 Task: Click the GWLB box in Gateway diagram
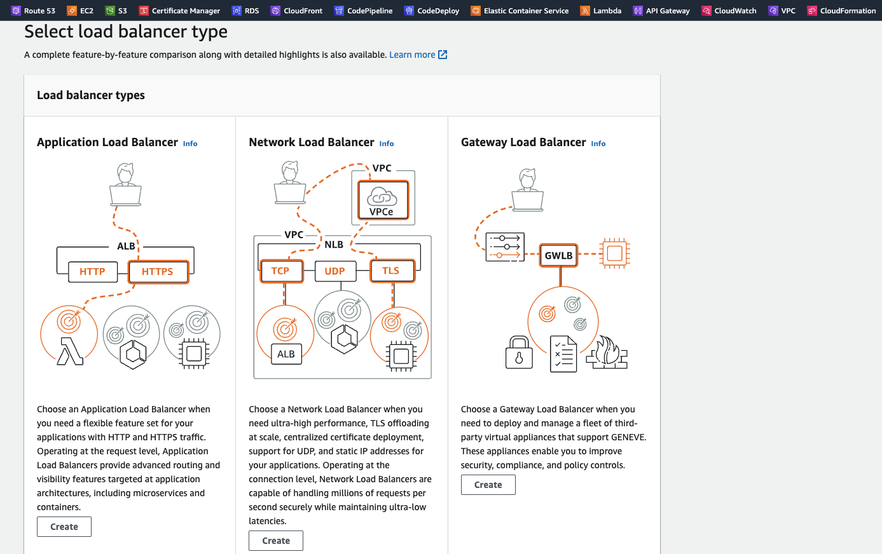click(x=559, y=255)
